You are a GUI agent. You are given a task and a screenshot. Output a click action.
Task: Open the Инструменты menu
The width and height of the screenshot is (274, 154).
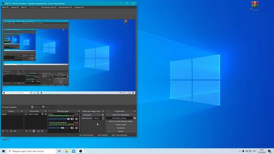65,7
